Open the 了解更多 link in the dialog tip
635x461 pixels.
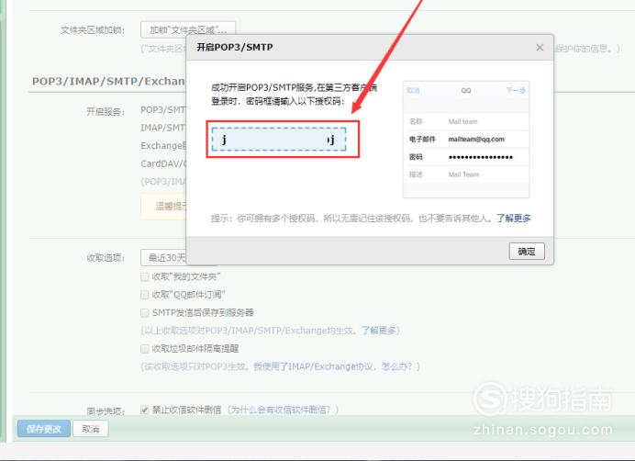coord(514,219)
